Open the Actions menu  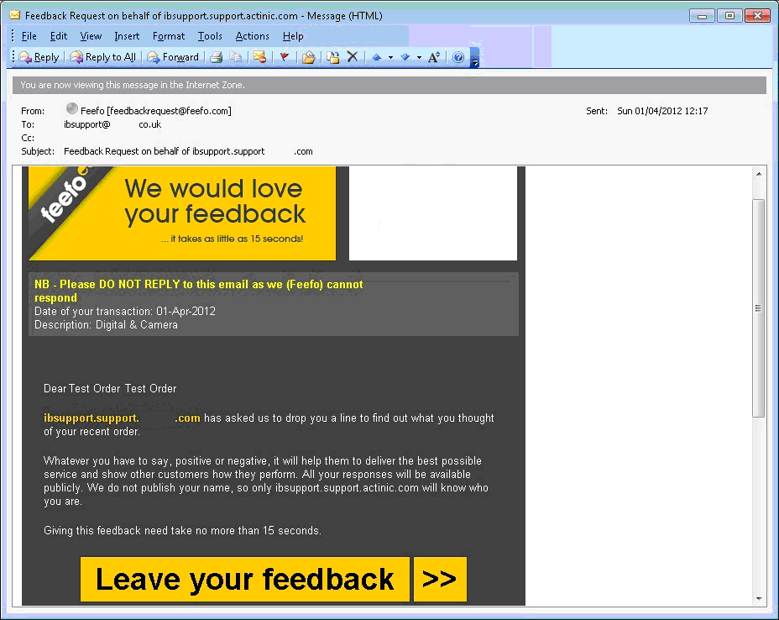[252, 36]
